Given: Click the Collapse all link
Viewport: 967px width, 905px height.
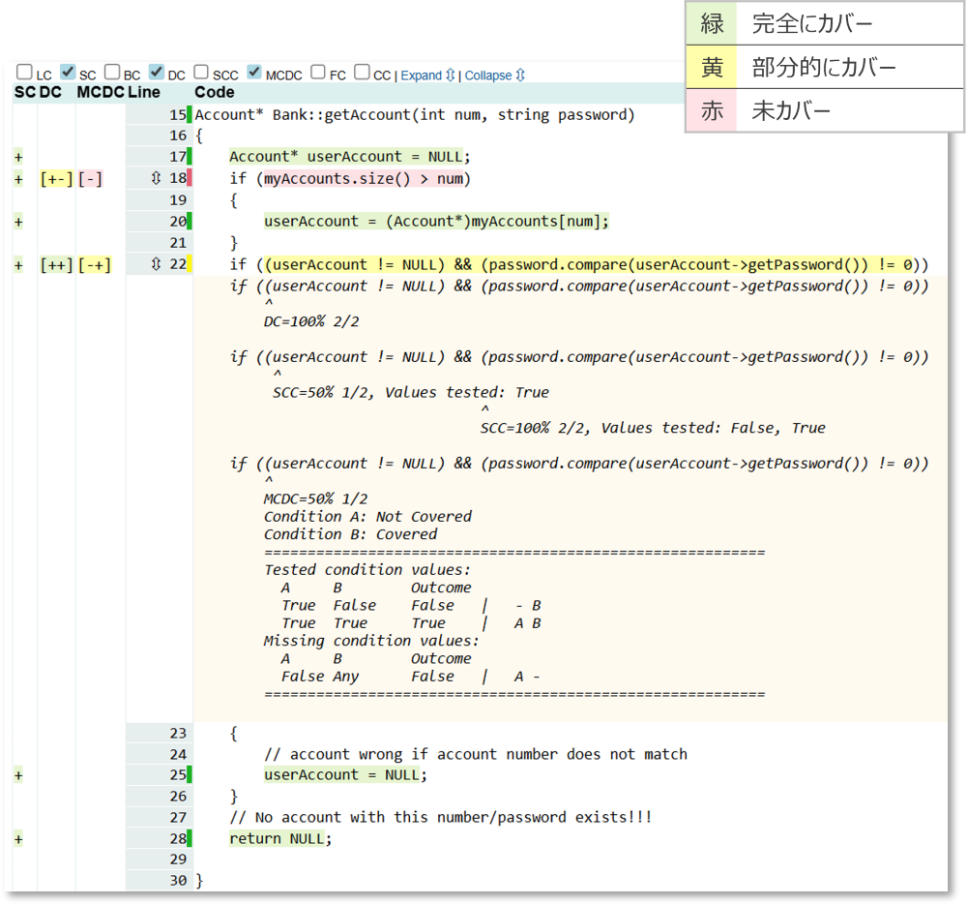Looking at the screenshot, I should coord(494,75).
